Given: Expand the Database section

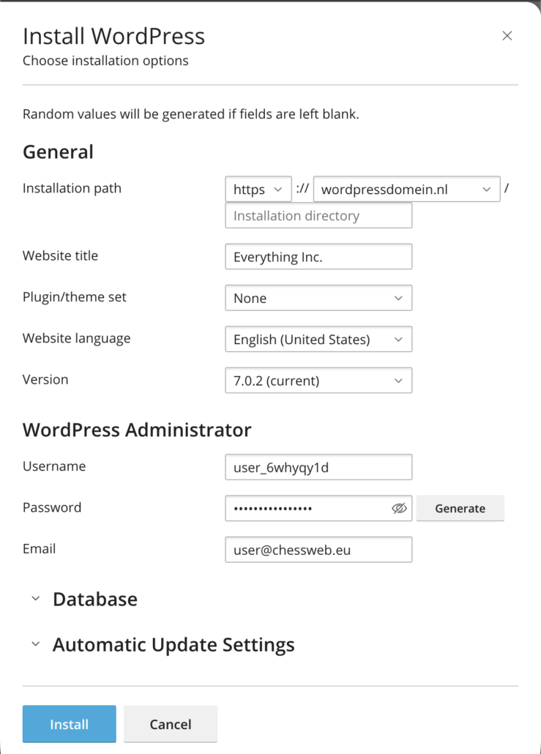Looking at the screenshot, I should tap(85, 599).
